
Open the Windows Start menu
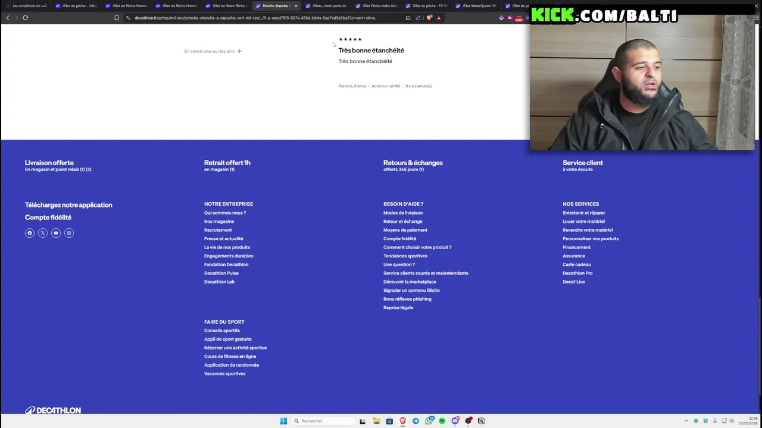click(283, 421)
